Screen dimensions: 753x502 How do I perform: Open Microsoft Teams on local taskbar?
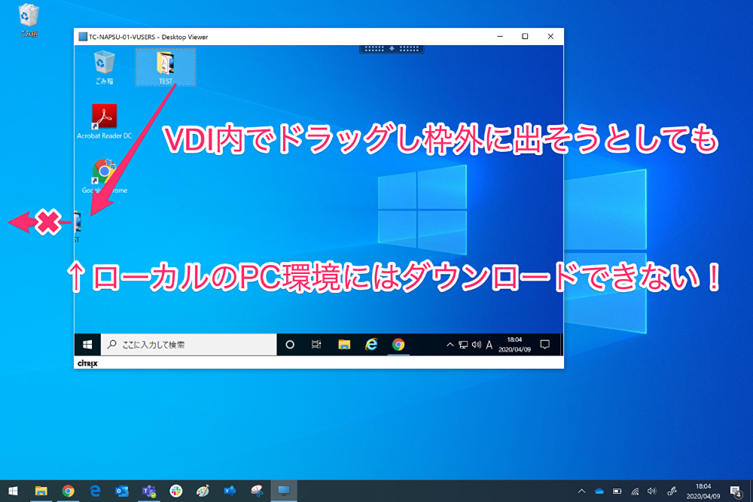coord(149,491)
